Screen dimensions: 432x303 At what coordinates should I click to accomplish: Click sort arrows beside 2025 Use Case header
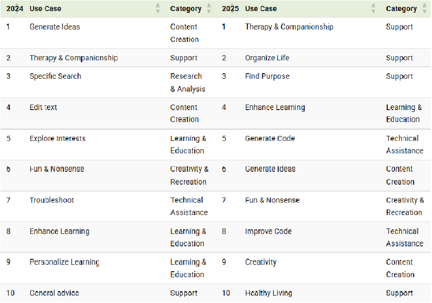click(x=373, y=8)
